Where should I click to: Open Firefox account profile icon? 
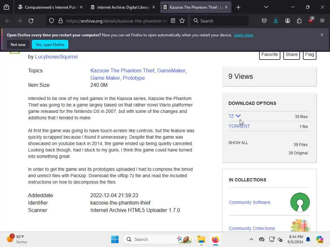pyautogui.click(x=287, y=21)
